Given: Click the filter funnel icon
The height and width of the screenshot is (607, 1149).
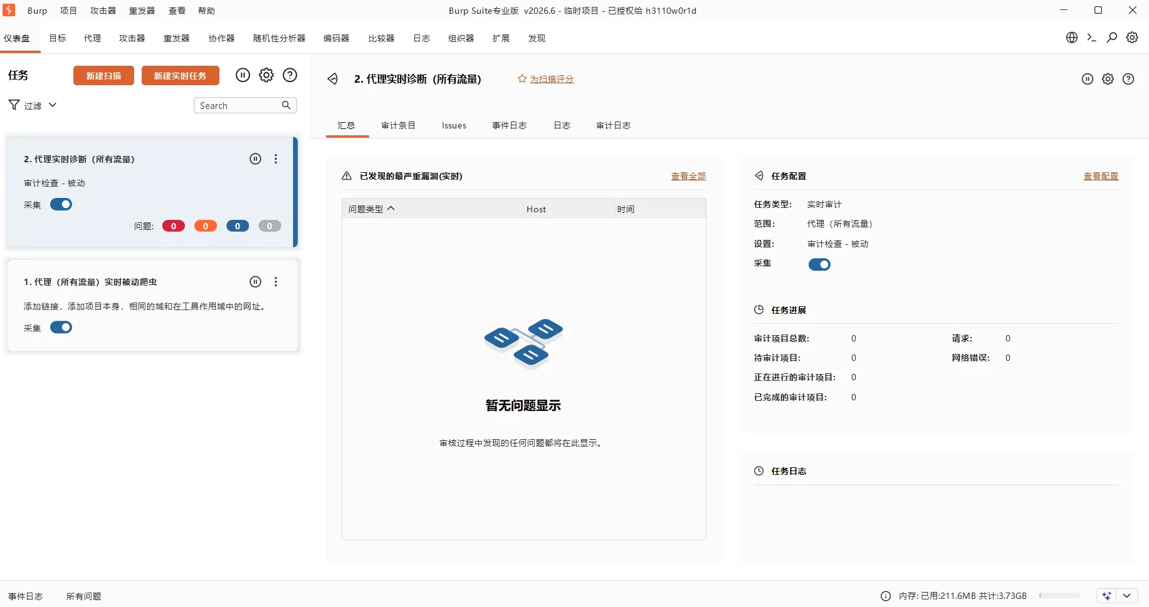Looking at the screenshot, I should click(x=14, y=105).
